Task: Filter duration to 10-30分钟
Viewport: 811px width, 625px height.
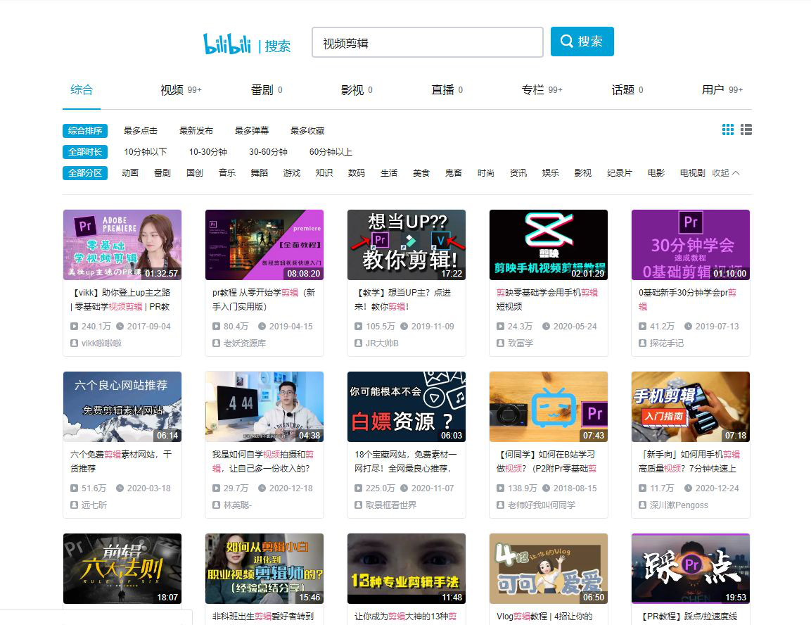Action: (208, 152)
